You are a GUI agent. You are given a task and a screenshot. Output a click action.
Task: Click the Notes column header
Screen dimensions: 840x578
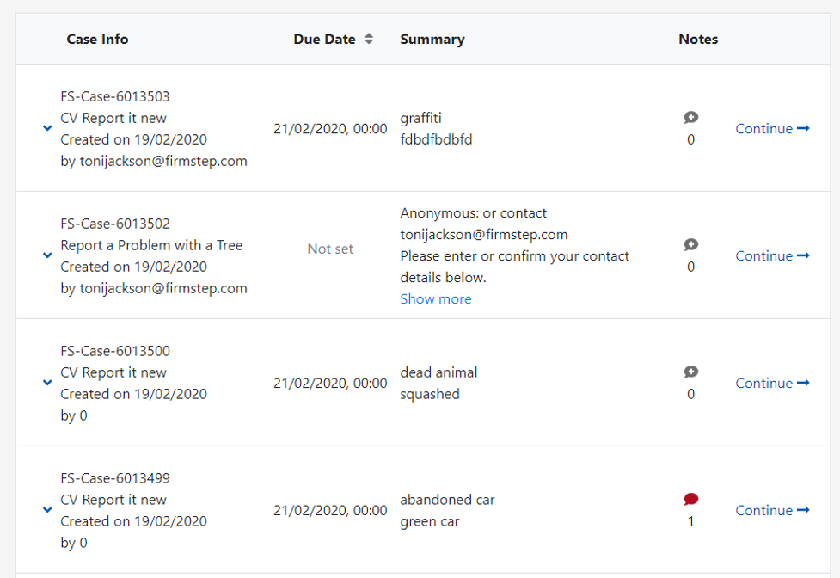(698, 39)
